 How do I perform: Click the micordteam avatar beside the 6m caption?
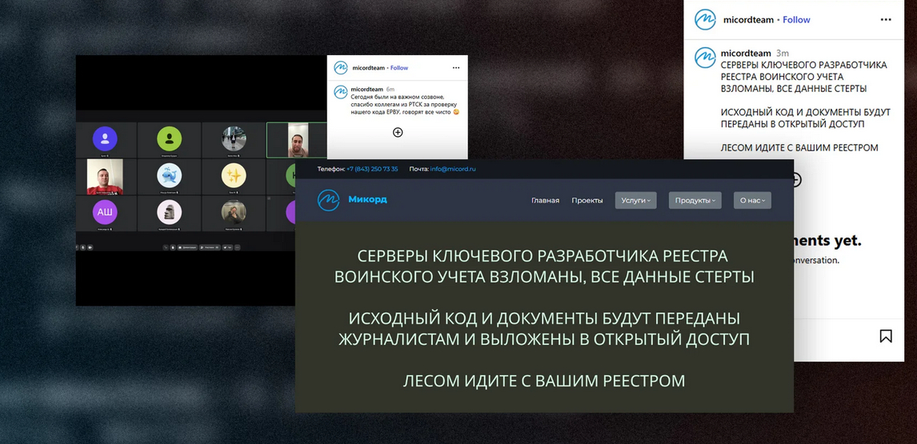340,92
